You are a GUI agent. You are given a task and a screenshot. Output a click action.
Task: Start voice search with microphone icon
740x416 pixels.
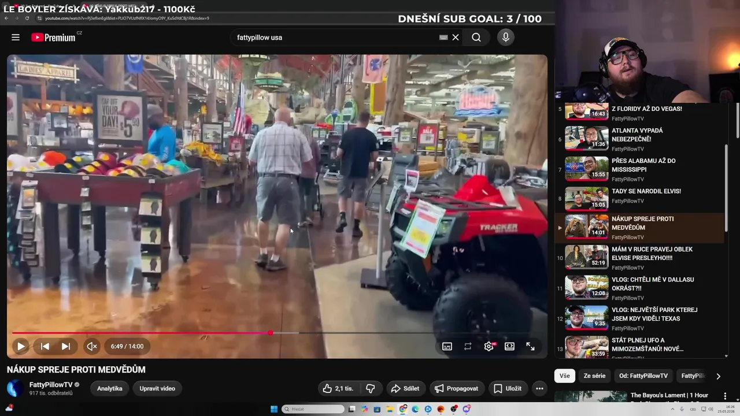click(x=506, y=37)
